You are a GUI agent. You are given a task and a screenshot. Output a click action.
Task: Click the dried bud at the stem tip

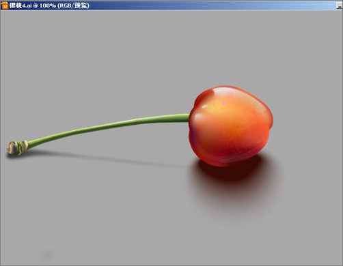click(18, 148)
